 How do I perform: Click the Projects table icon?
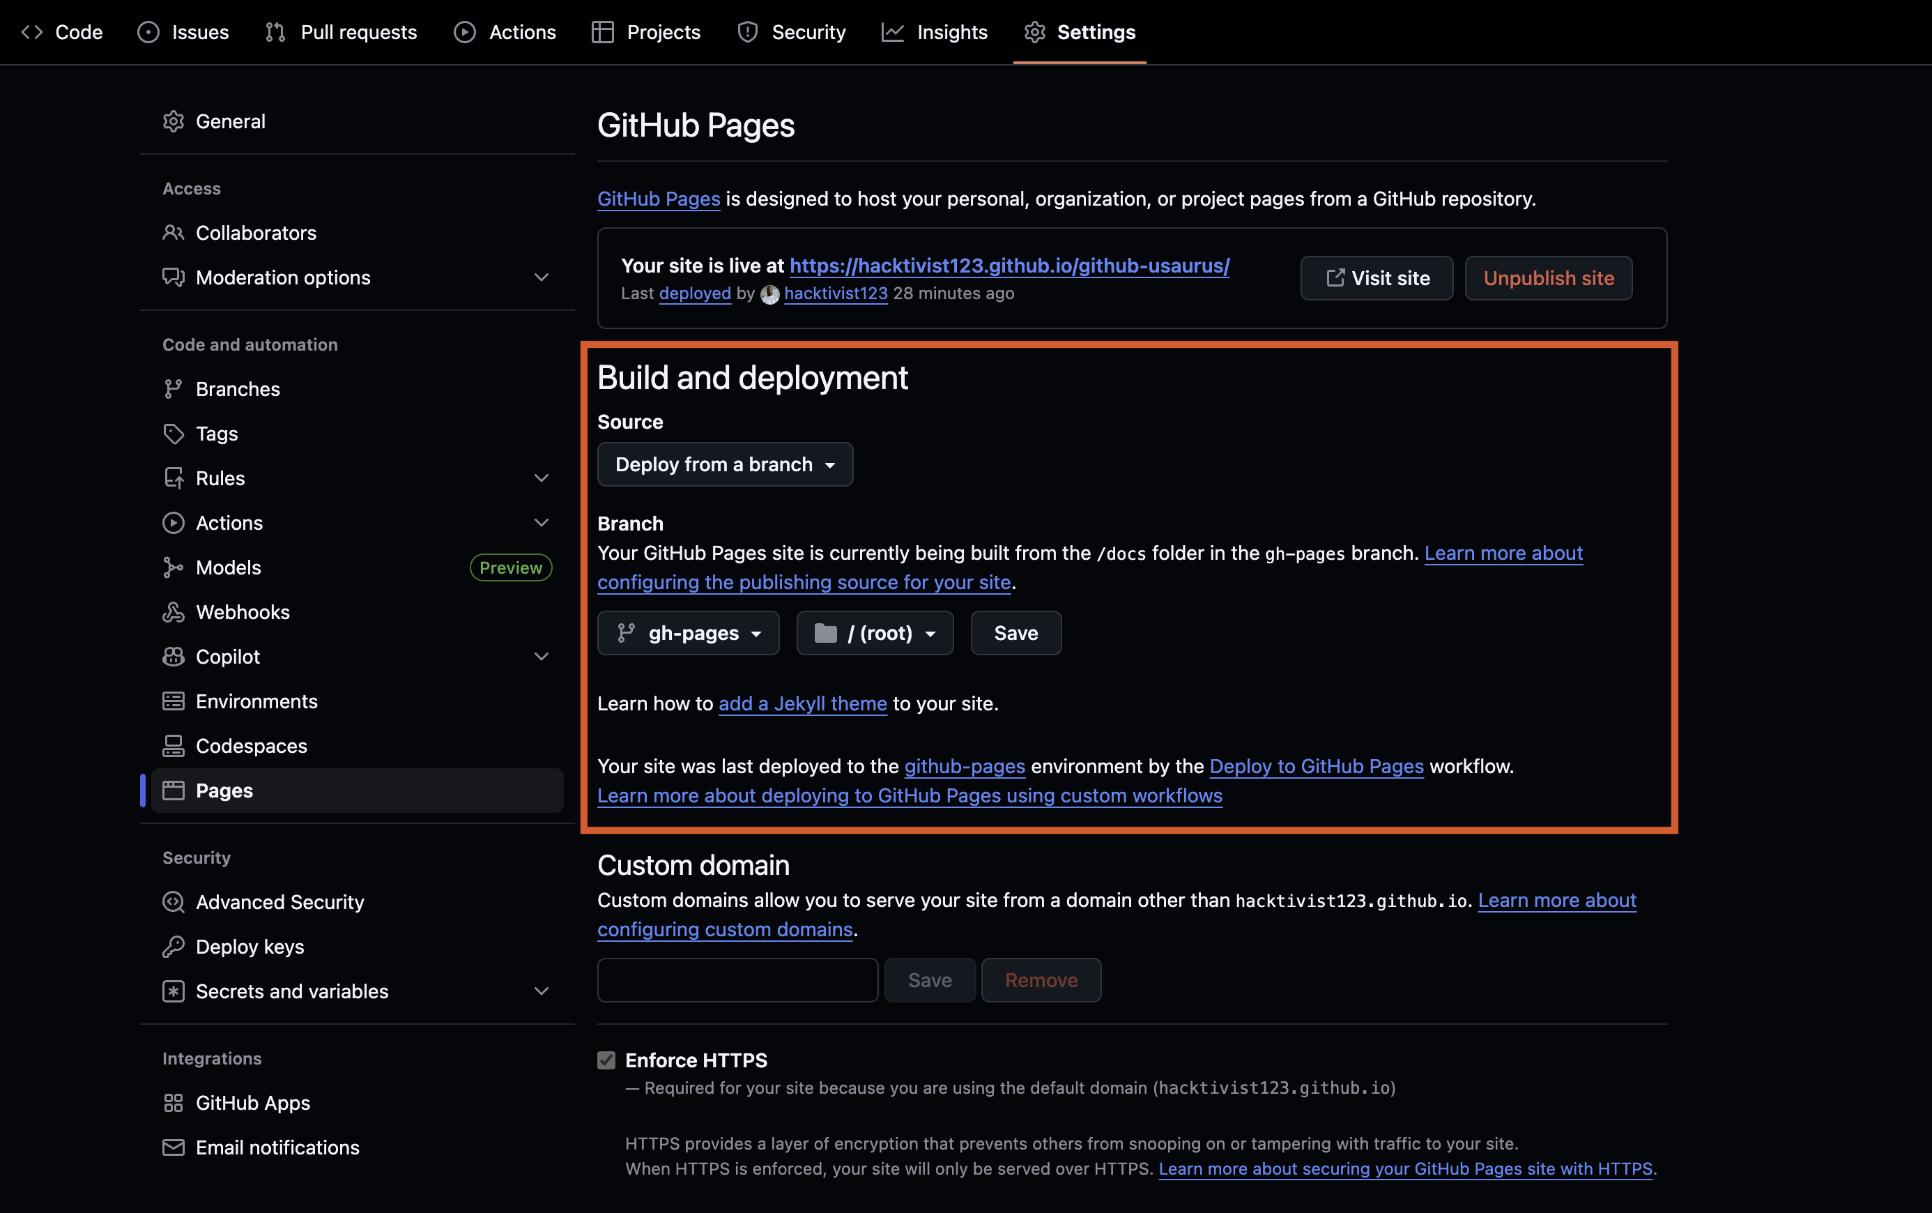click(x=602, y=32)
